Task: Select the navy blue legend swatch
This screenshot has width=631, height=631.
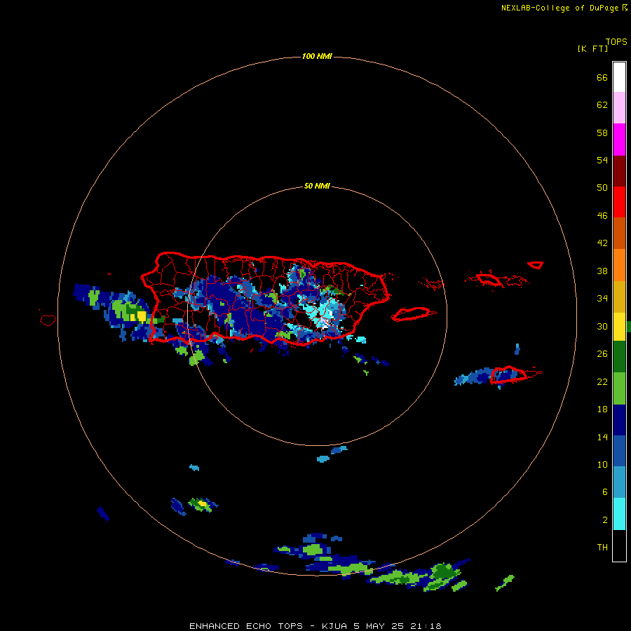Action: 619,420
